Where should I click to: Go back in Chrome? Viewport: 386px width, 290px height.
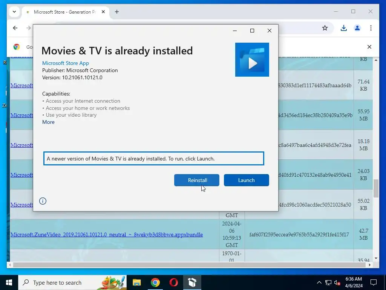(15, 28)
